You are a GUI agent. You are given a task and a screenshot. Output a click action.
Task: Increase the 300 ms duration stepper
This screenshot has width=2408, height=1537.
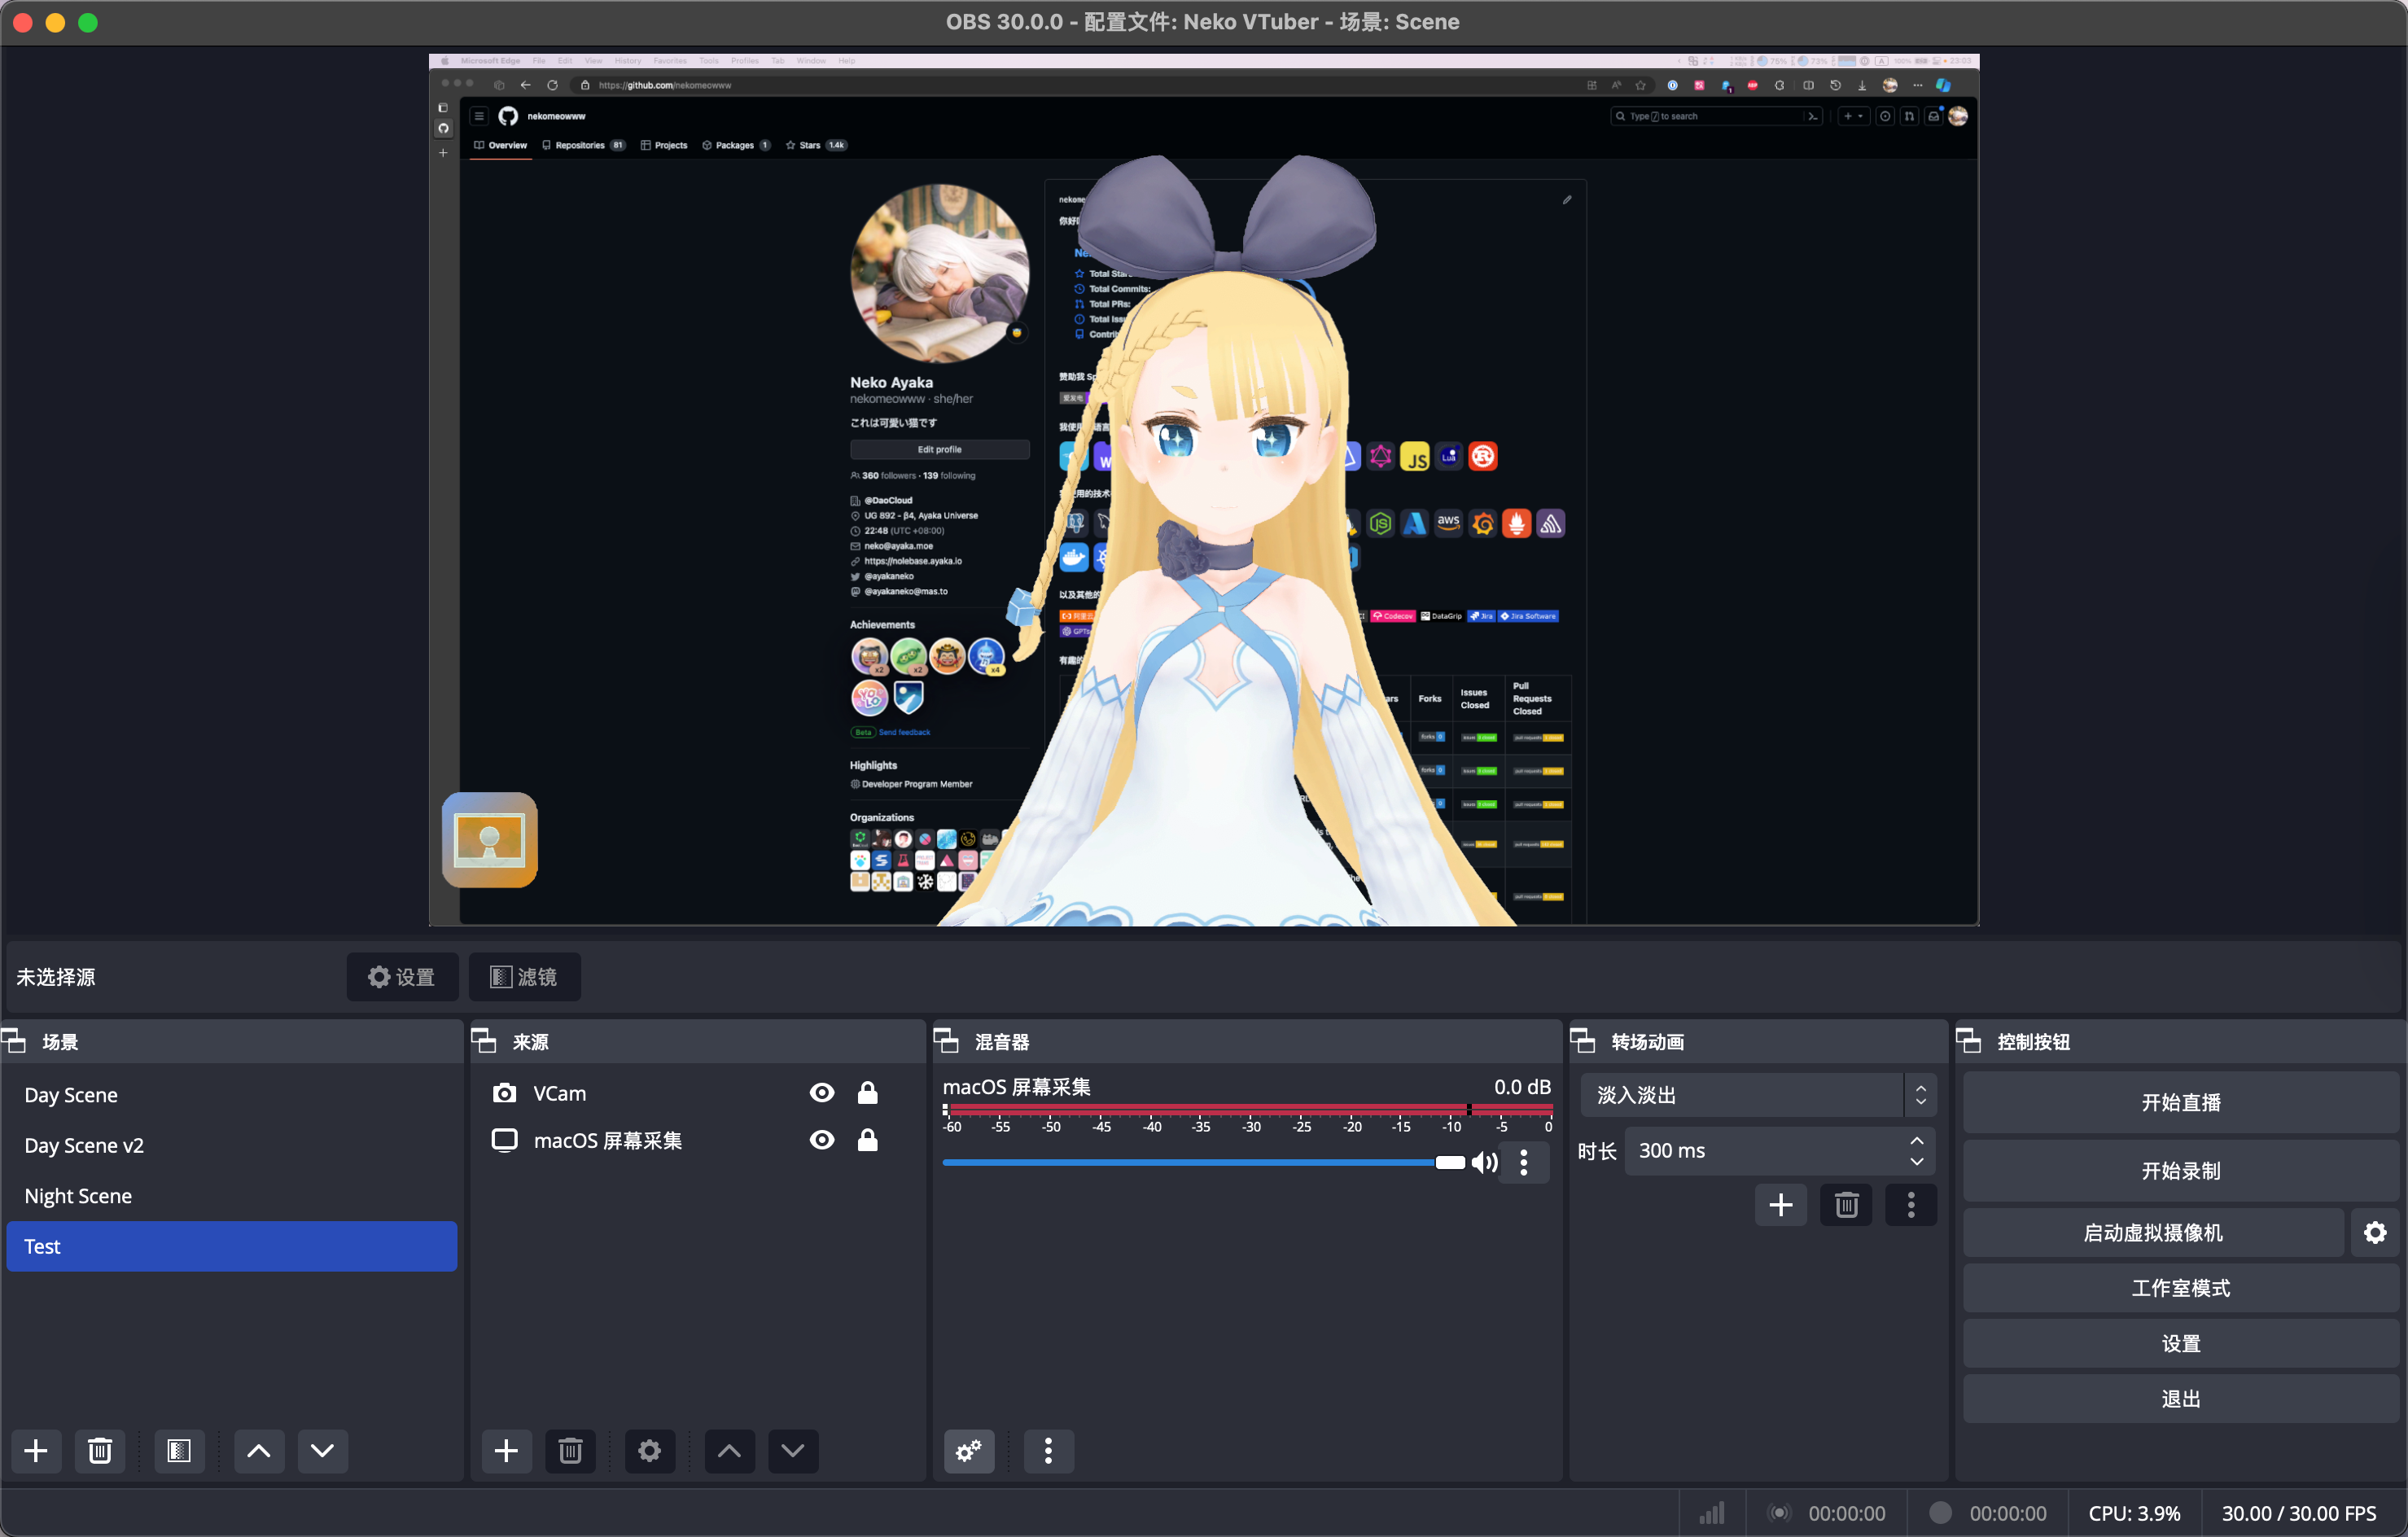(x=1916, y=1141)
